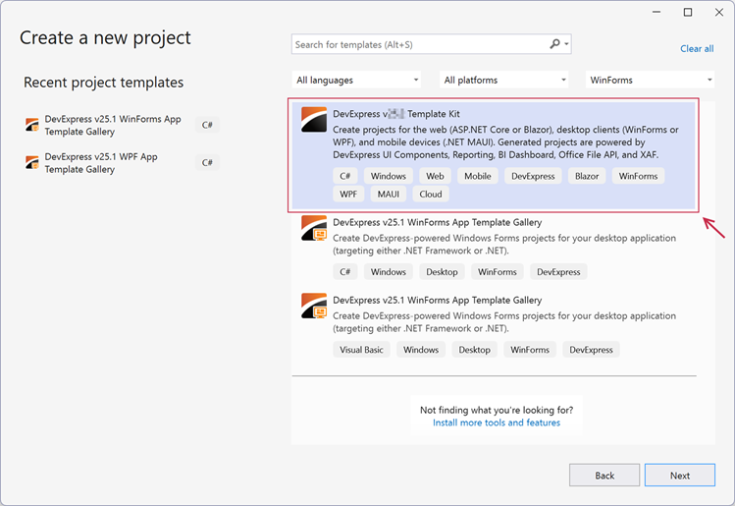735x506 pixels.
Task: Select Visual Basic WinForms App Template Gallery title
Action: 438,300
